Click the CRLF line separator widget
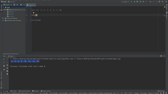Screen dimensions: 168x94 point(125,93)
